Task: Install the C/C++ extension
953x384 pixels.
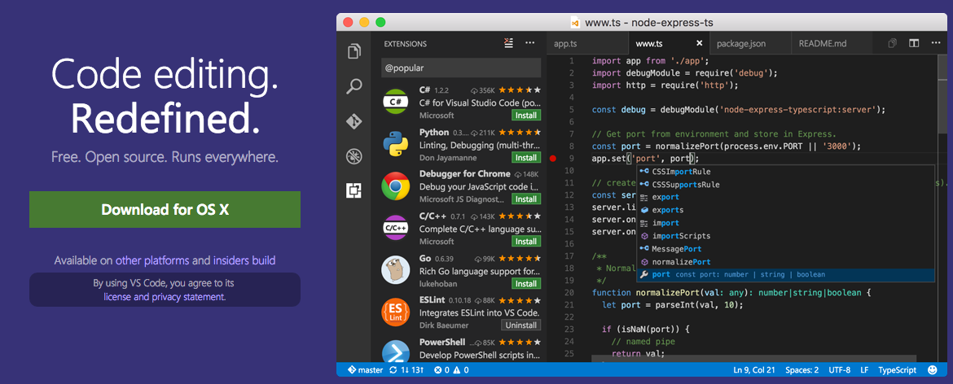Action: tap(525, 242)
